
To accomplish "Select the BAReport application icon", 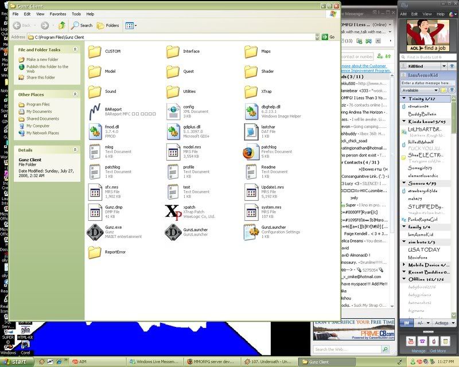I will tap(95, 112).
